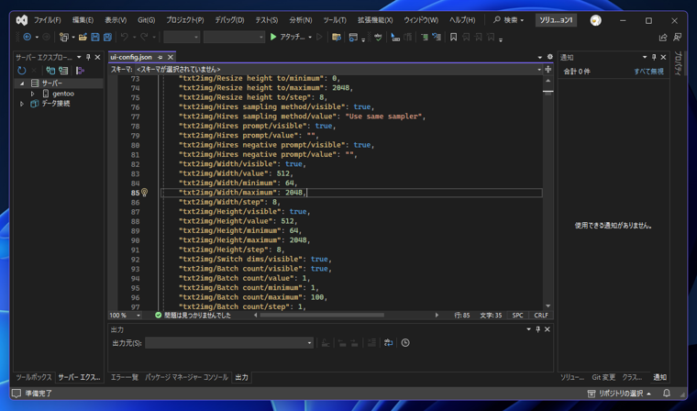Viewport: 697px width, 411px height.
Task: Click the Open File folder icon
Action: 83,38
